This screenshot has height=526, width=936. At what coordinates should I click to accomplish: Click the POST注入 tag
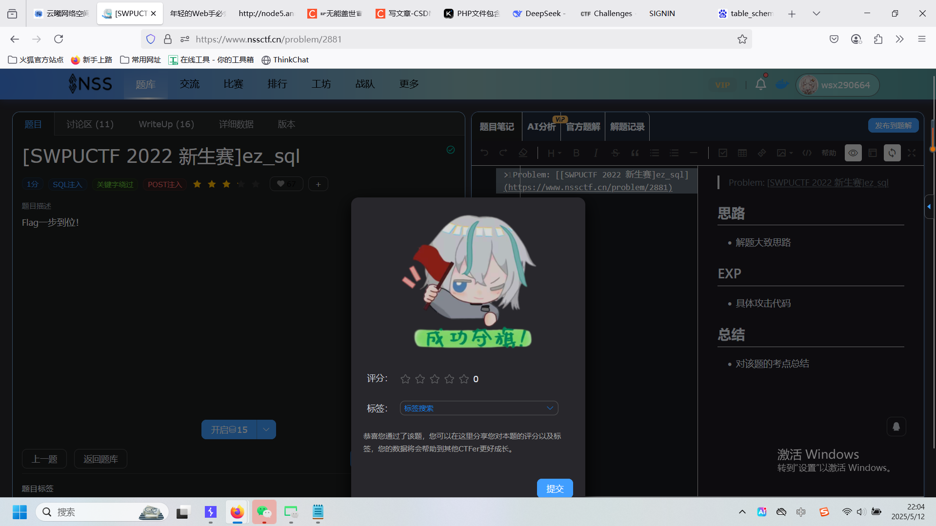tap(165, 184)
